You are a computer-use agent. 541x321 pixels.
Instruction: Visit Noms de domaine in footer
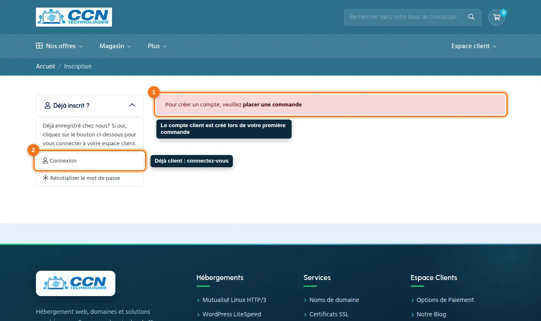(334, 300)
